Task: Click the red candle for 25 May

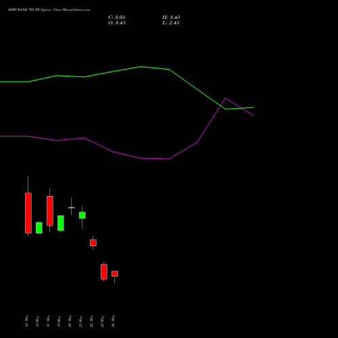Action: coord(104,272)
